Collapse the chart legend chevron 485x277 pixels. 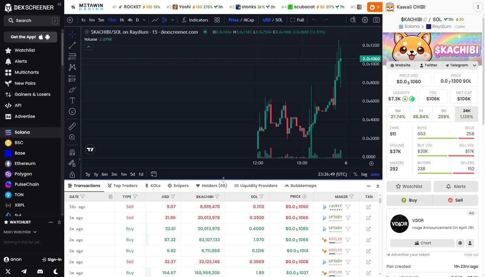88,47
